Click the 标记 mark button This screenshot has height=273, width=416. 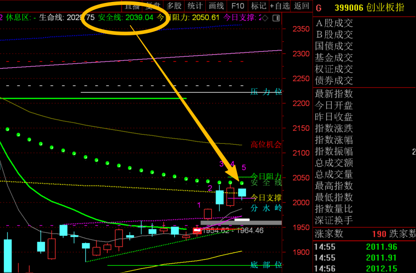pos(259,6)
